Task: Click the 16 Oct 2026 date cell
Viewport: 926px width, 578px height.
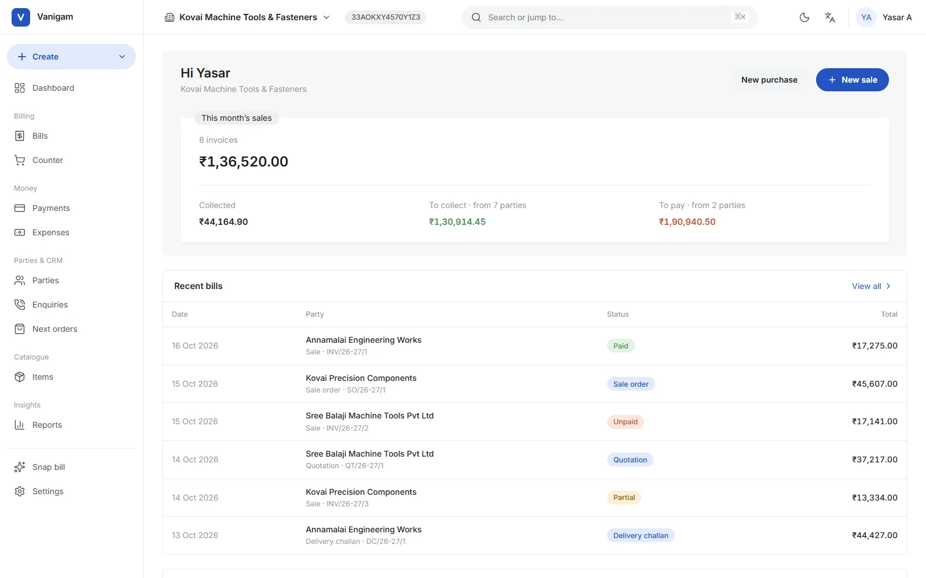Action: tap(195, 346)
